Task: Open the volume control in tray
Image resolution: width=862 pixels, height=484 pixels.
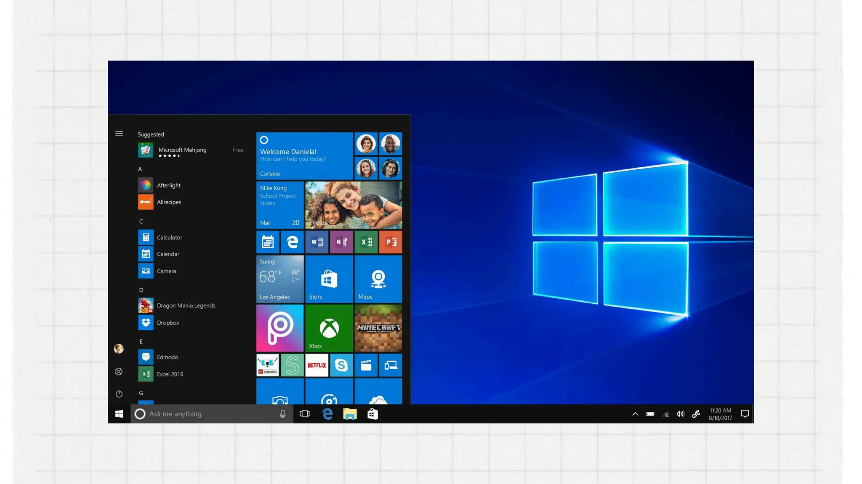Action: click(x=680, y=414)
